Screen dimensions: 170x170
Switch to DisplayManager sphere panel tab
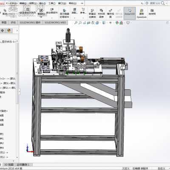click(x=9, y=31)
